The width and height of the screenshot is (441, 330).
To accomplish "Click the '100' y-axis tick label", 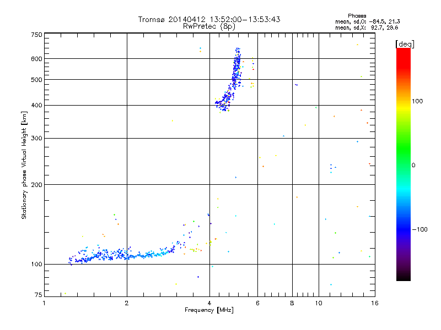I will click(37, 265).
